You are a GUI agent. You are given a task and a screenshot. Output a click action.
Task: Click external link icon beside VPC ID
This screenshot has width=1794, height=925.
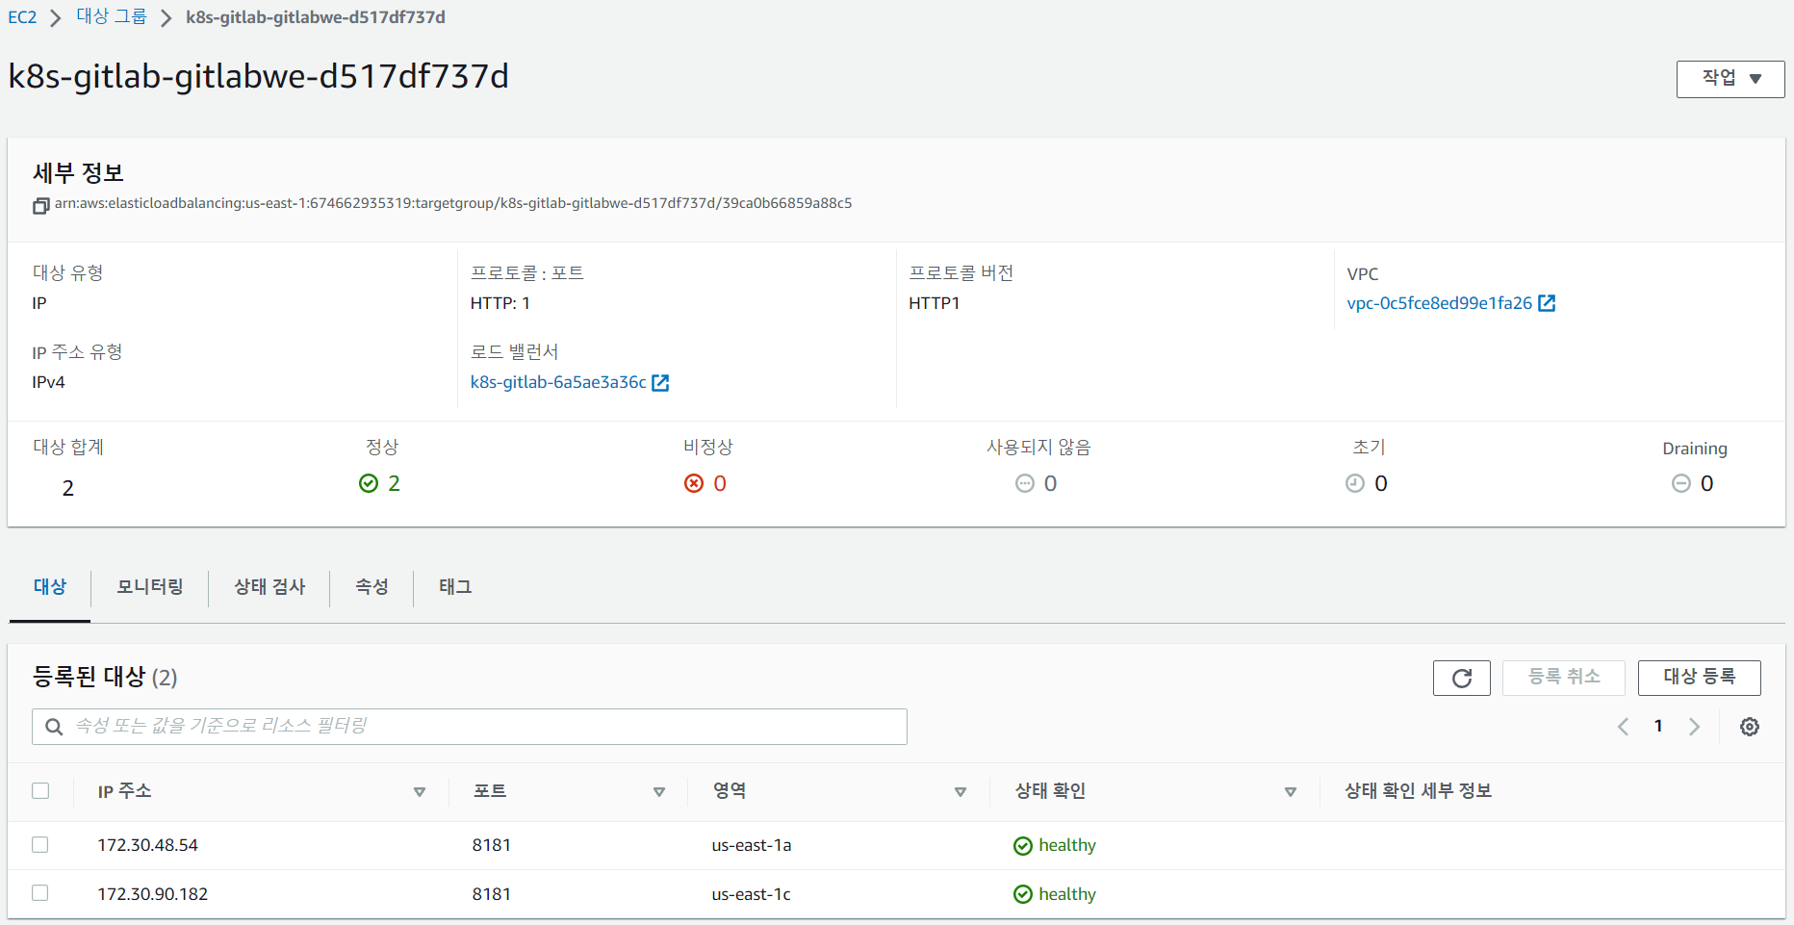click(x=1547, y=303)
